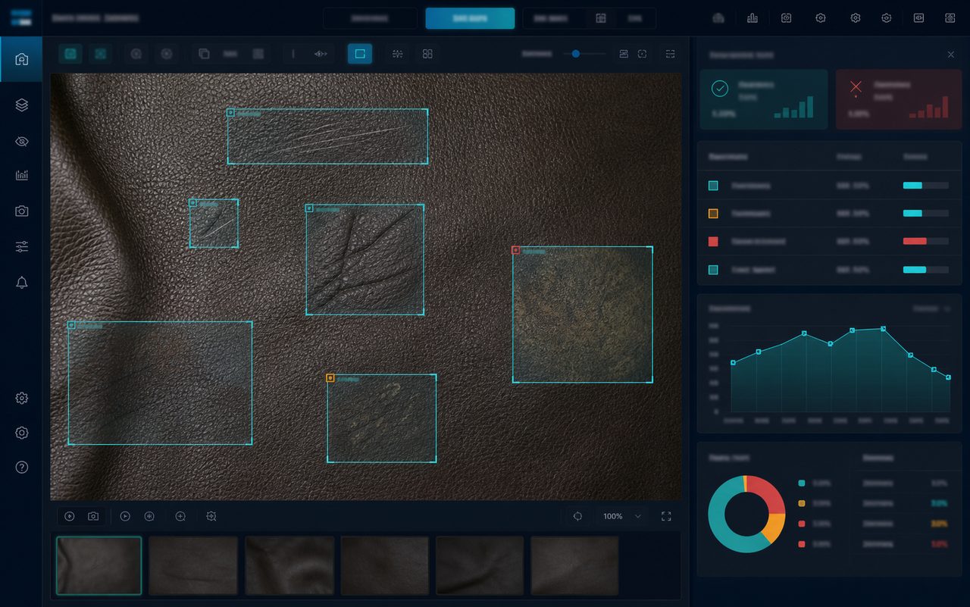Viewport: 970px width, 607px height.
Task: Open the bar chart icon in left sidebar
Action: tap(21, 175)
